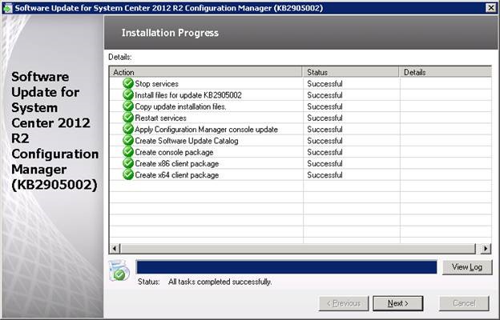
Task: Click the completed installation progress bar
Action: pyautogui.click(x=286, y=267)
